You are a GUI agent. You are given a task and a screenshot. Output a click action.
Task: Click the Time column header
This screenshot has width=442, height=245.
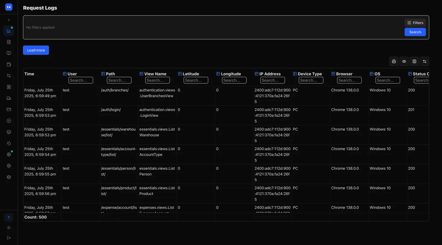29,74
